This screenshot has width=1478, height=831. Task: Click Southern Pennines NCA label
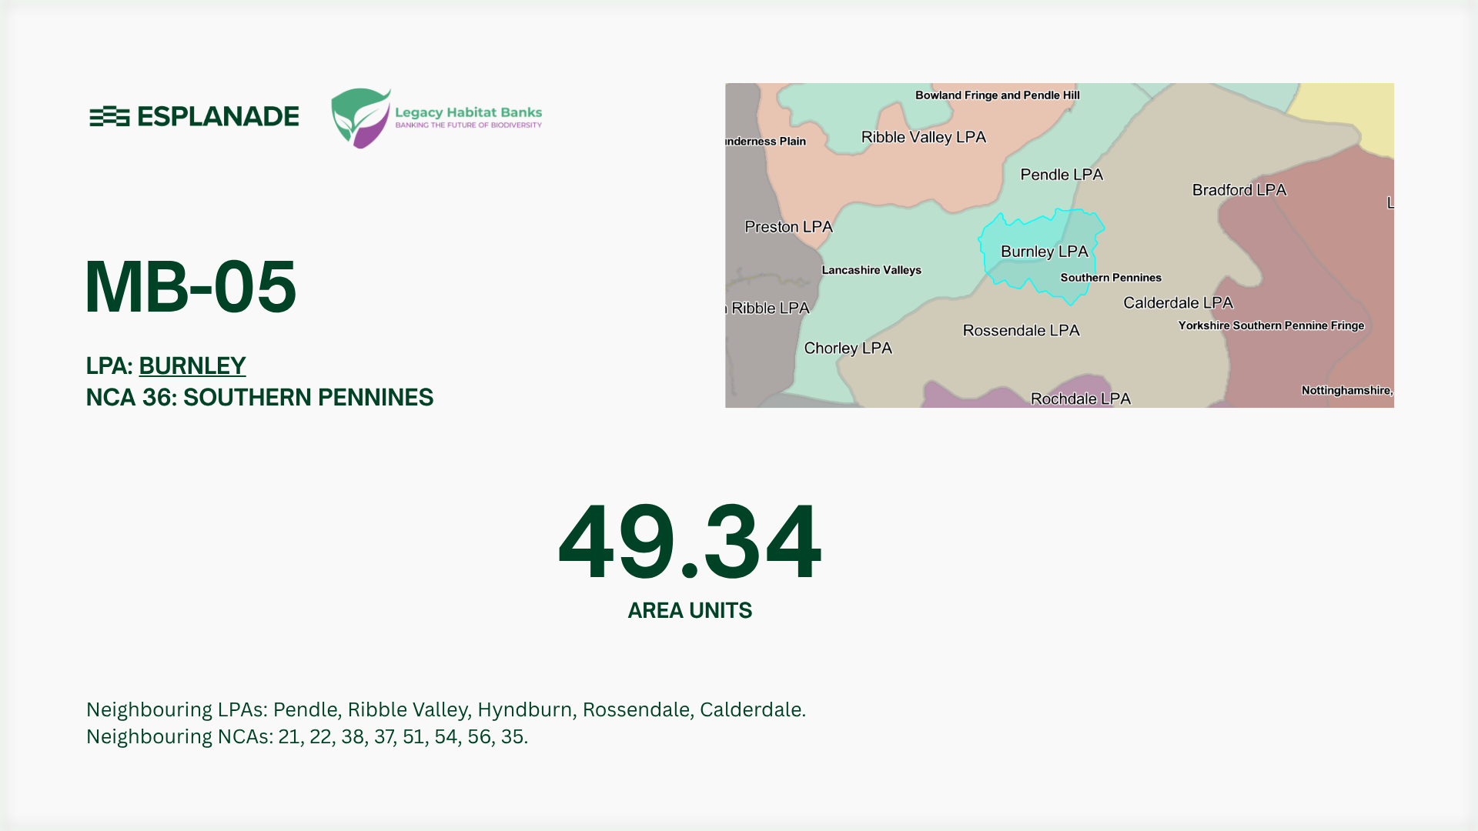(x=1110, y=278)
